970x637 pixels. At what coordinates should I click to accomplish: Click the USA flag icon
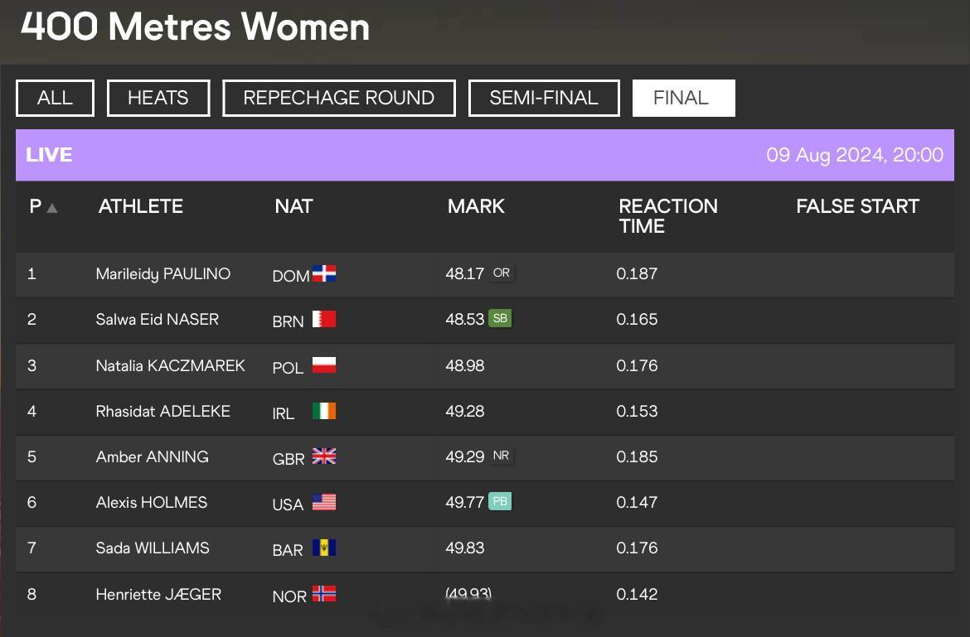[x=323, y=502]
